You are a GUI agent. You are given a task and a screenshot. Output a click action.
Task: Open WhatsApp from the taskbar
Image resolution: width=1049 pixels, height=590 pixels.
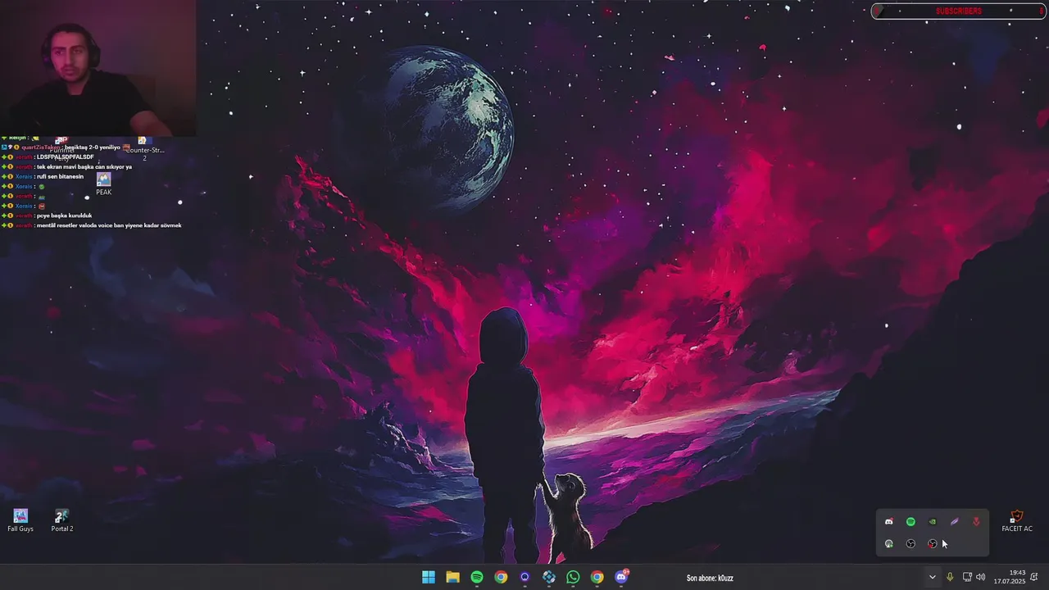point(573,577)
